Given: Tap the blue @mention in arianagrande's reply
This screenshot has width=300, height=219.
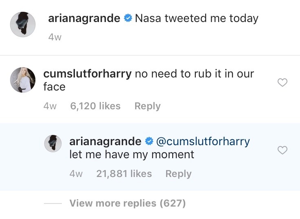Looking at the screenshot, I should [203, 142].
